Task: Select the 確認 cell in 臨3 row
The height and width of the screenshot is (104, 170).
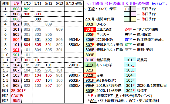Action: [x=16, y=101]
